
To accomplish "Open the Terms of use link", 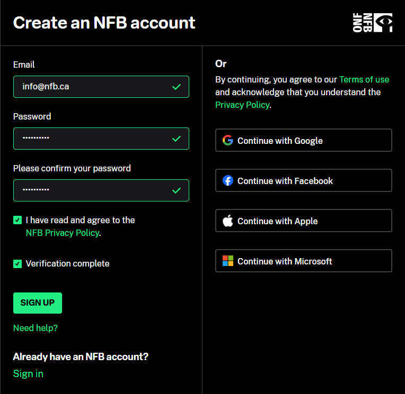I will click(364, 79).
